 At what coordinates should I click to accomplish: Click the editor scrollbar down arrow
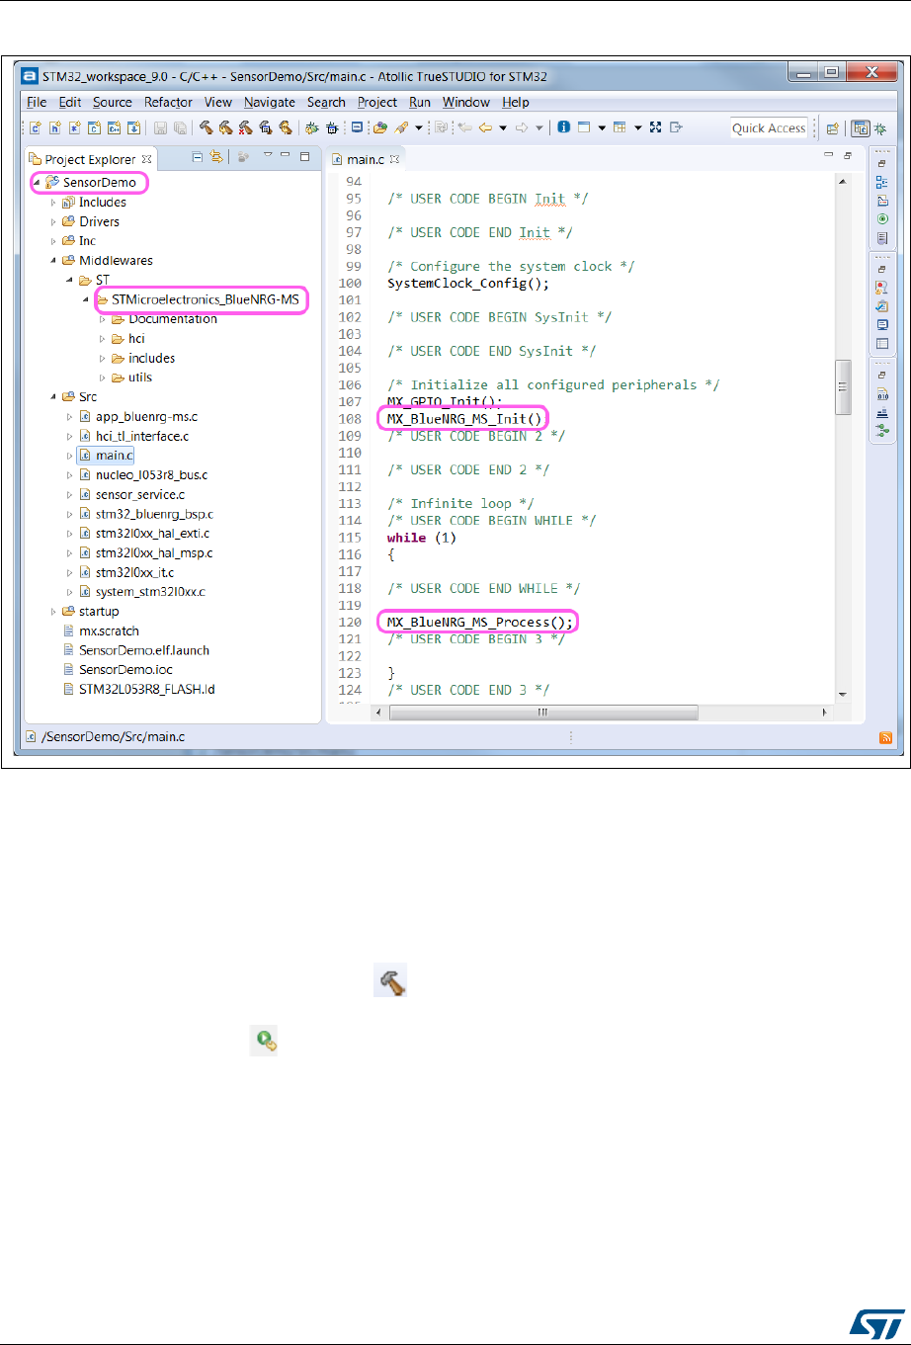[842, 695]
